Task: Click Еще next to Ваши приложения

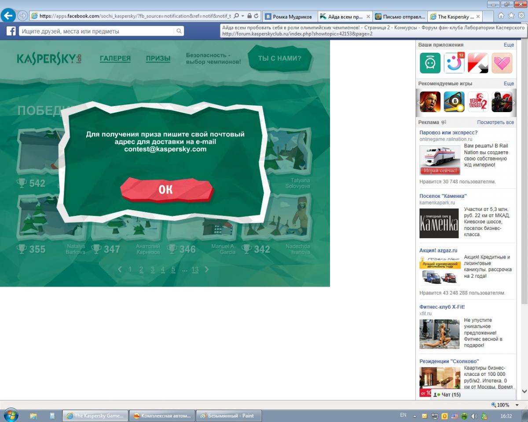Action: coord(509,45)
